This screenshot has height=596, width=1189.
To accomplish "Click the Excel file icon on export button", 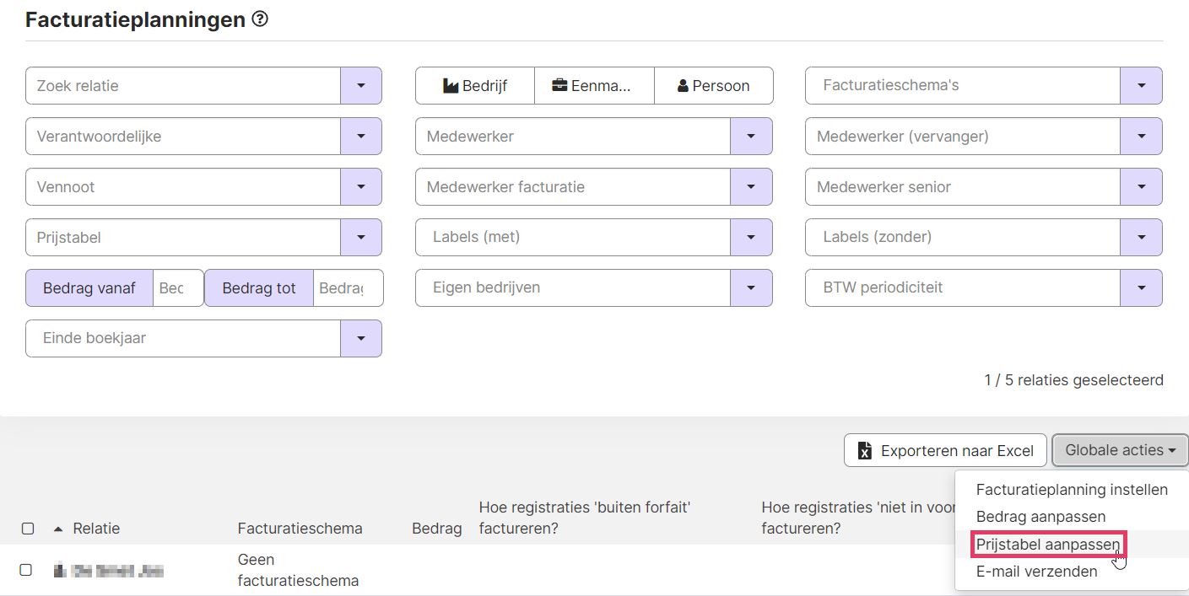I will [x=864, y=451].
